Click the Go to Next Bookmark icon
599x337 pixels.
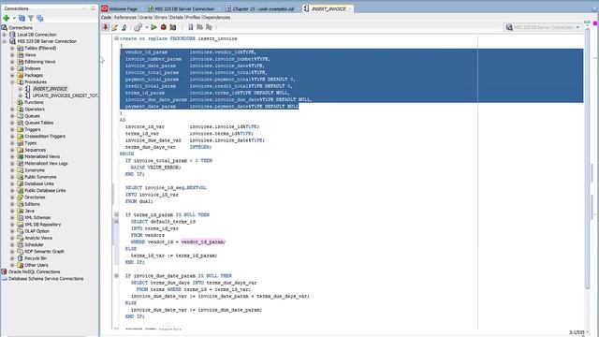[x=209, y=27]
